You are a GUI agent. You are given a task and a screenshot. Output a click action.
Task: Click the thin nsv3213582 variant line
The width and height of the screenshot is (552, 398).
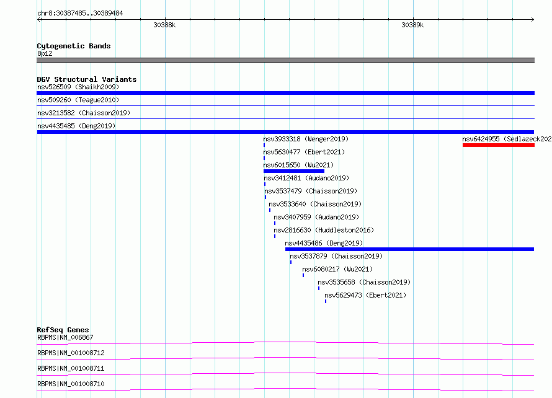pyautogui.click(x=285, y=118)
